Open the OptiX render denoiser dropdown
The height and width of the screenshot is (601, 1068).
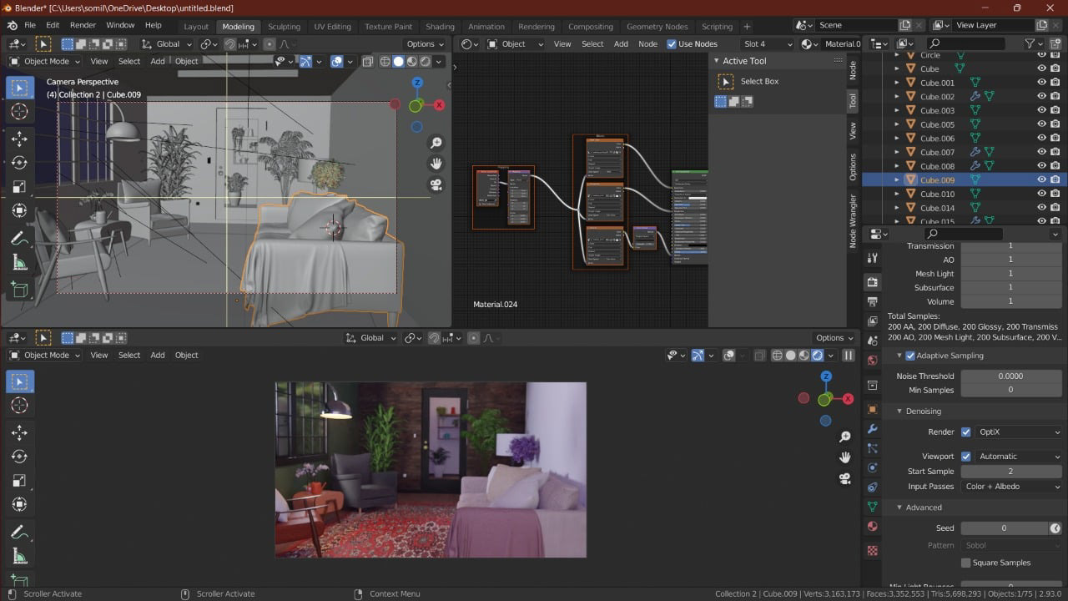click(x=1019, y=432)
